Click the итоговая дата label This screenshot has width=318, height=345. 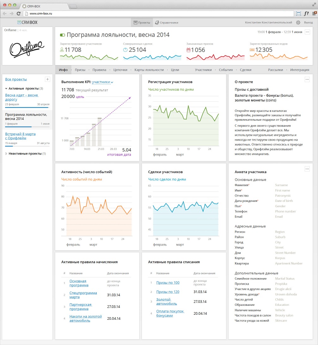coord(119,154)
